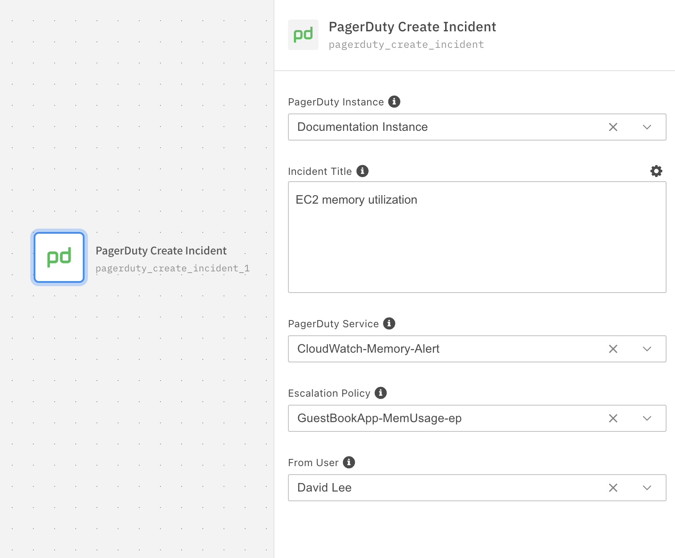Clear the Documentation Instance selection
This screenshot has width=675, height=558.
(613, 127)
